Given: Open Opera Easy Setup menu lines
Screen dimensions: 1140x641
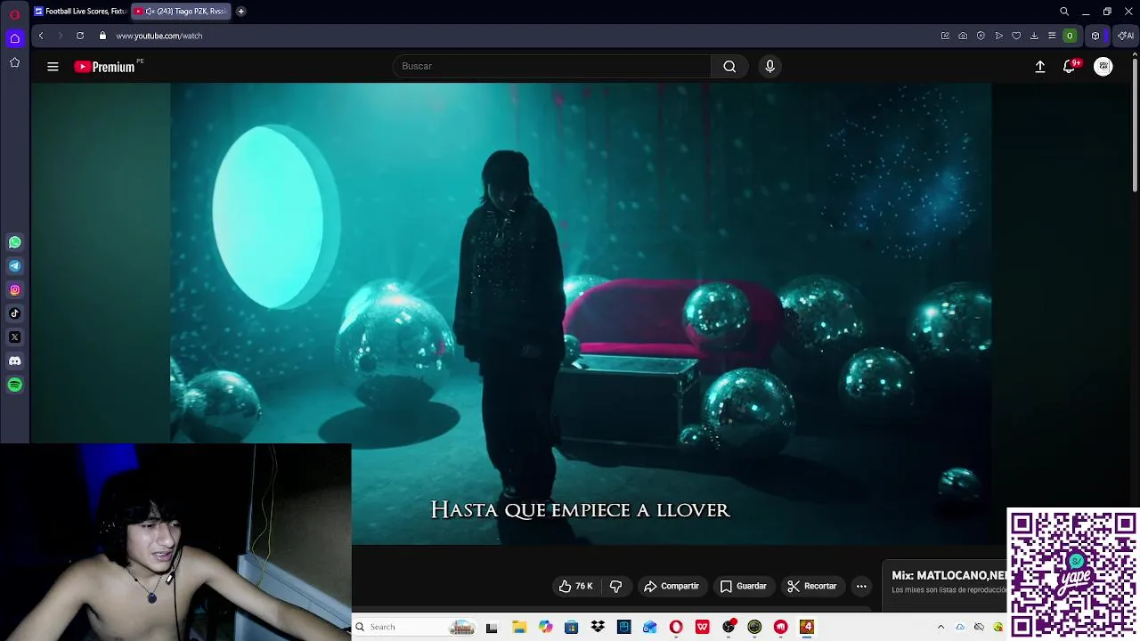Looking at the screenshot, I should click(1052, 36).
